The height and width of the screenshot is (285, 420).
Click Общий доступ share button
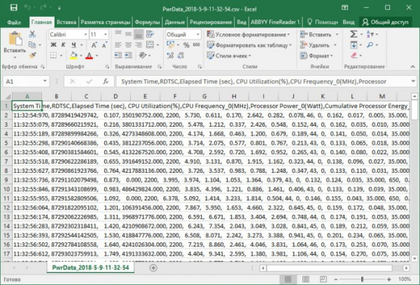(x=386, y=22)
